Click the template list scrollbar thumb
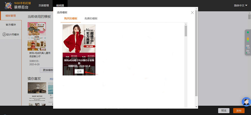 (186, 31)
